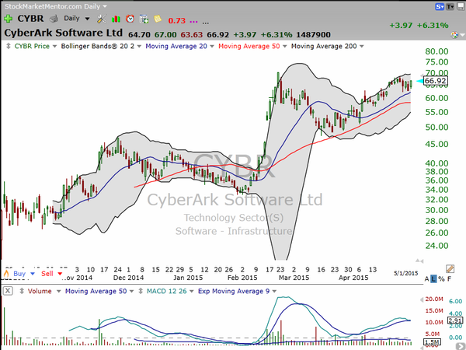This screenshot has height=350, width=466.
Task: Click the red 63.63 low price
Action: pyautogui.click(x=191, y=35)
